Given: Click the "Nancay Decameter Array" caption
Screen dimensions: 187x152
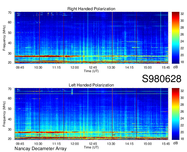Looking at the screenshot, I should pos(40,148).
